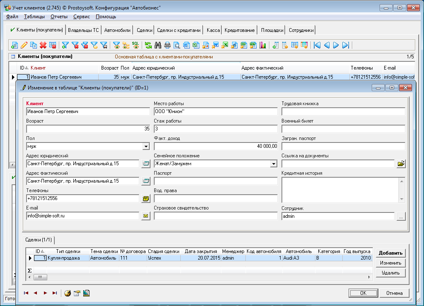424x306 pixels.
Task: Click the ellipsis button beside Сотрудник field
Action: click(400, 216)
